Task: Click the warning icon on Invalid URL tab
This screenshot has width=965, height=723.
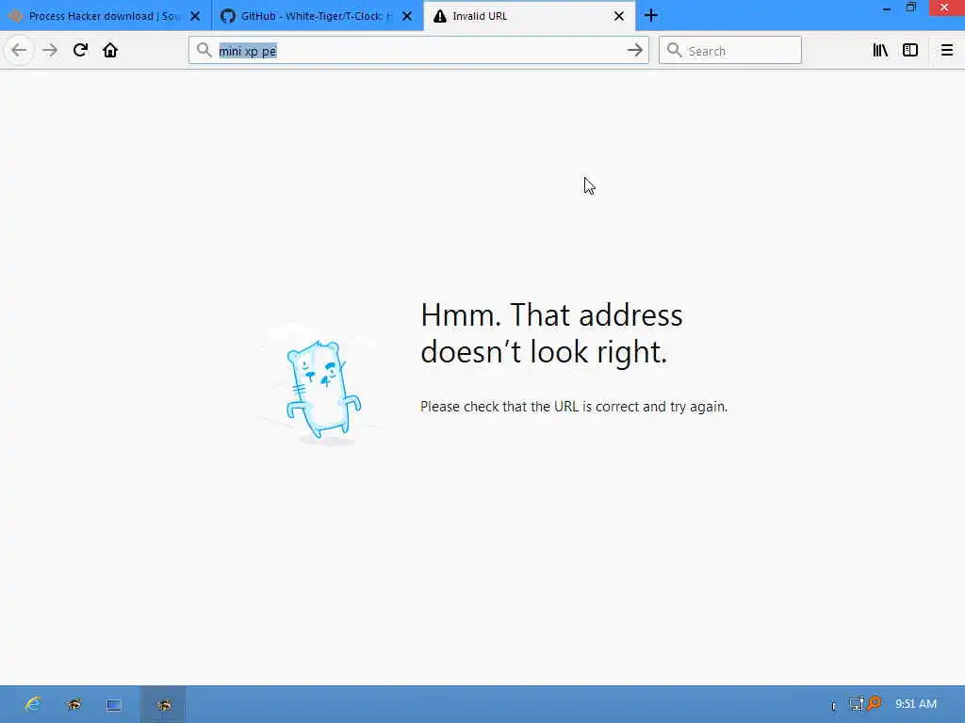Action: [439, 16]
